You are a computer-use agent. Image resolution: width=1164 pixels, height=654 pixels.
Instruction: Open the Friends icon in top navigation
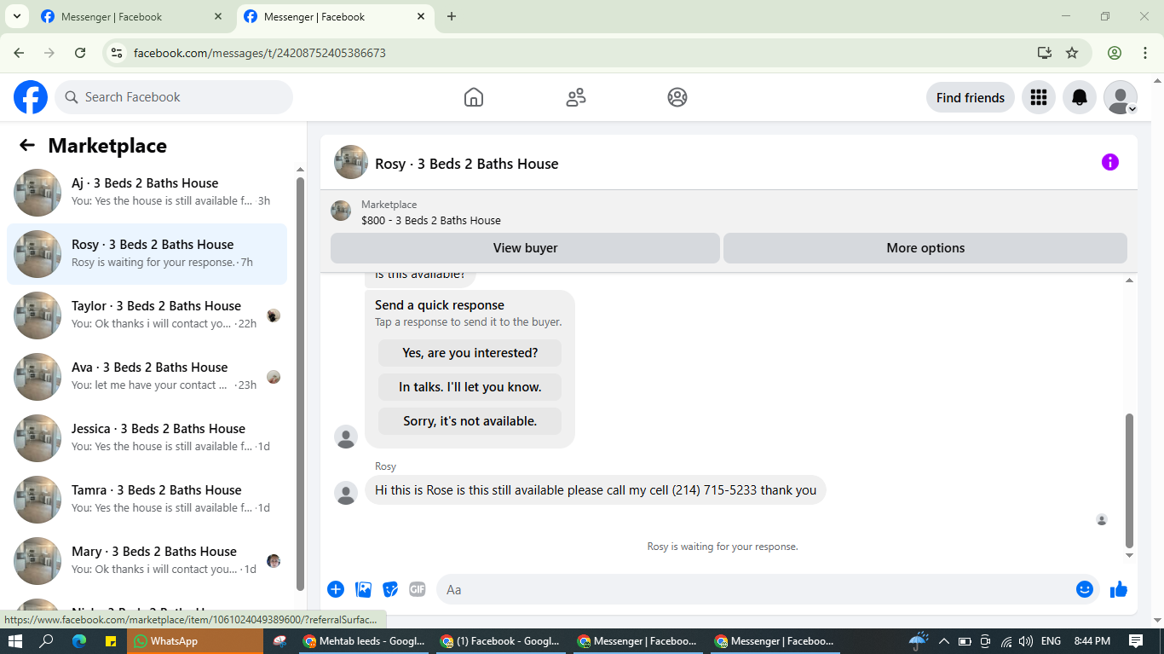pyautogui.click(x=576, y=97)
